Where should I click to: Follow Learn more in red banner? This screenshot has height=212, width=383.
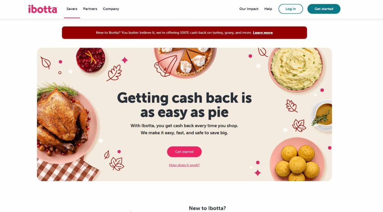click(263, 32)
